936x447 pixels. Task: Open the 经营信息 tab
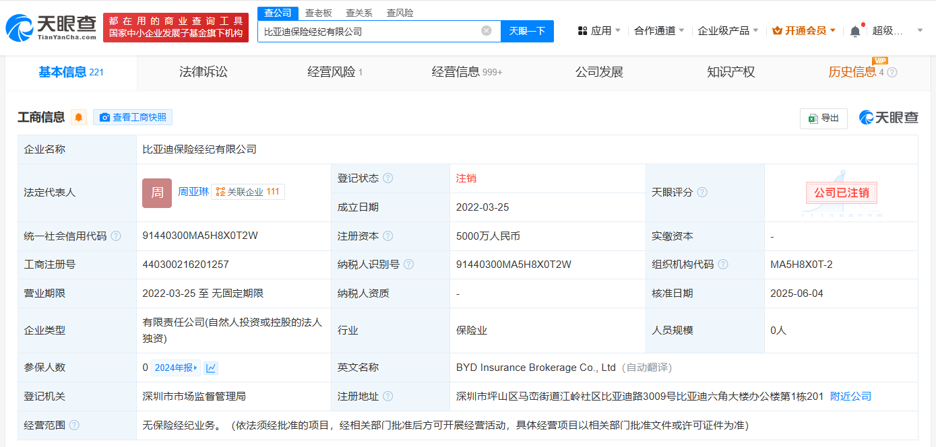point(467,73)
